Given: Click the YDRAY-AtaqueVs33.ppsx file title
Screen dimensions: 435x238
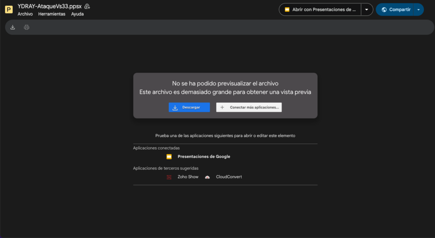Looking at the screenshot, I should [x=49, y=7].
